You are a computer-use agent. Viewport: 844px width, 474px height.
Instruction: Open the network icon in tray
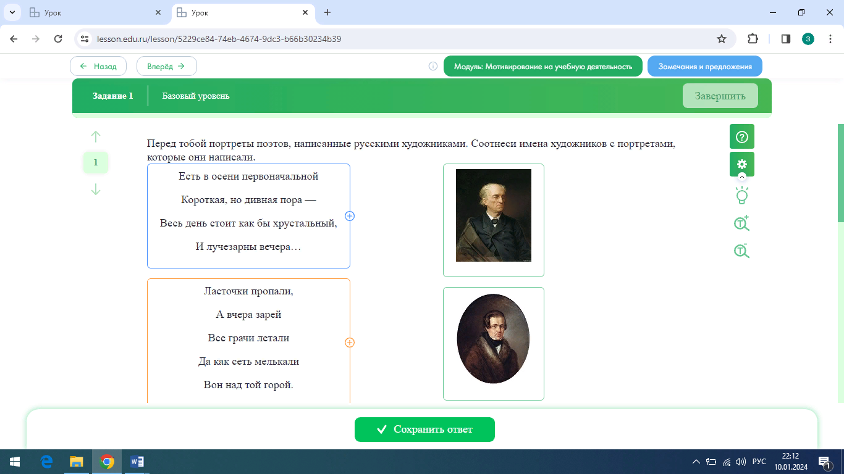pos(727,462)
